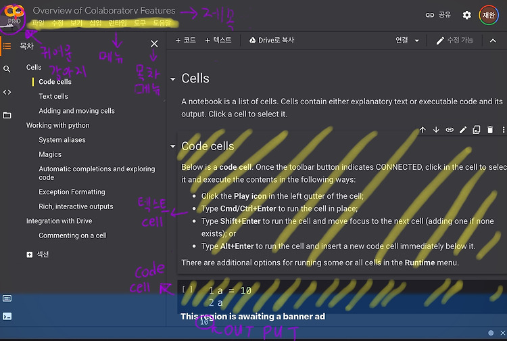The height and width of the screenshot is (341, 507).
Task: Go to Text cells in the contents
Action: (53, 96)
